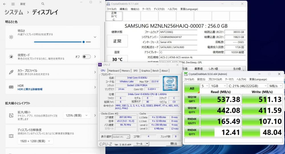This screenshot has height=154, width=285.
Task: Click the color profile pen icon
Action: [x=11, y=72]
